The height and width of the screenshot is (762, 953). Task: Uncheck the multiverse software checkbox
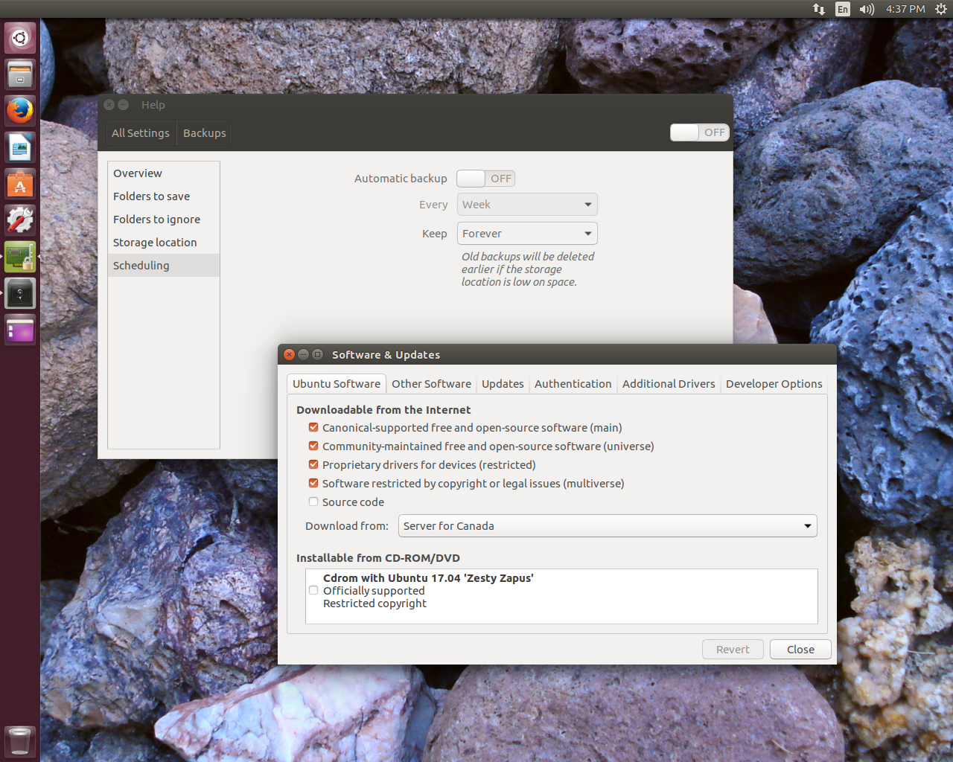tap(313, 483)
